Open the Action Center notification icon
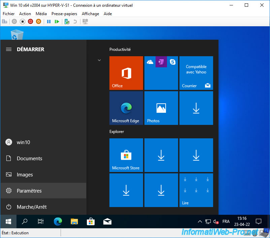The width and height of the screenshot is (270, 238). pos(259,222)
